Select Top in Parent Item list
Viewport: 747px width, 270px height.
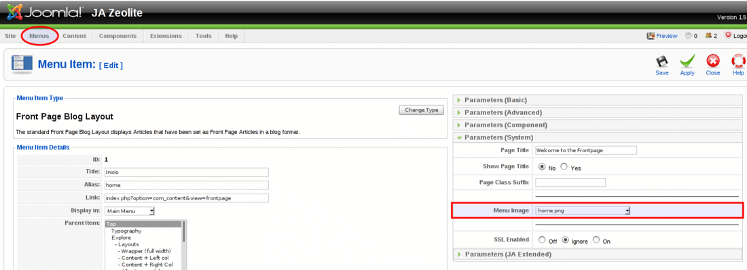(x=143, y=224)
